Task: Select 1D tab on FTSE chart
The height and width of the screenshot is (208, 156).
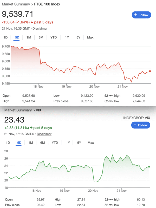Action: pos(5,37)
